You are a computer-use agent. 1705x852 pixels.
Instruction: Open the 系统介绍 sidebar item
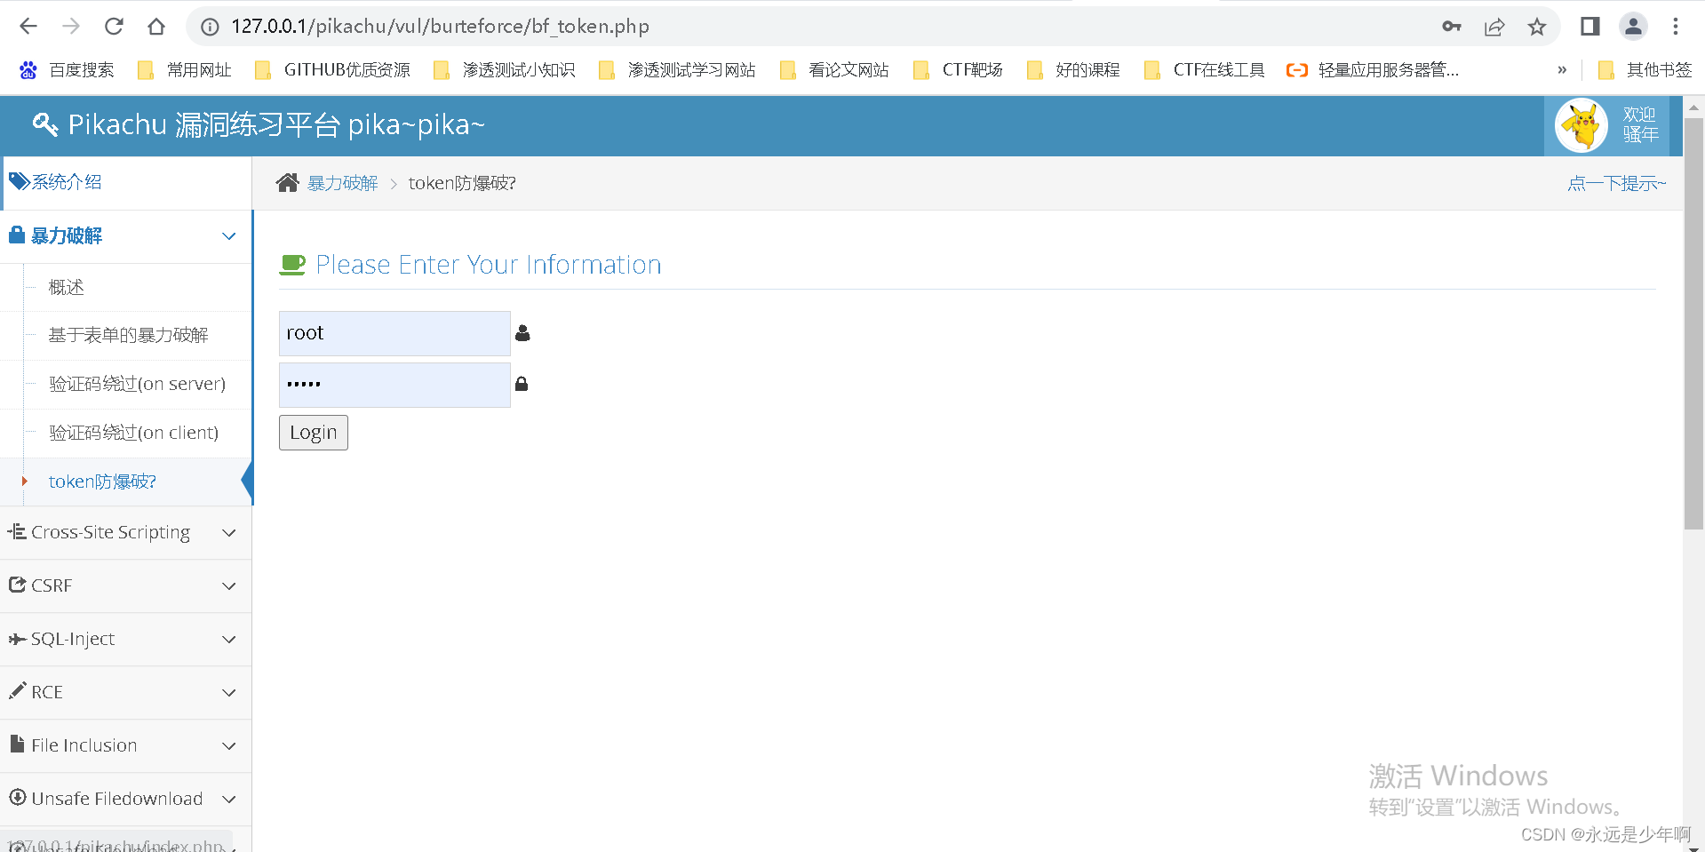(126, 183)
